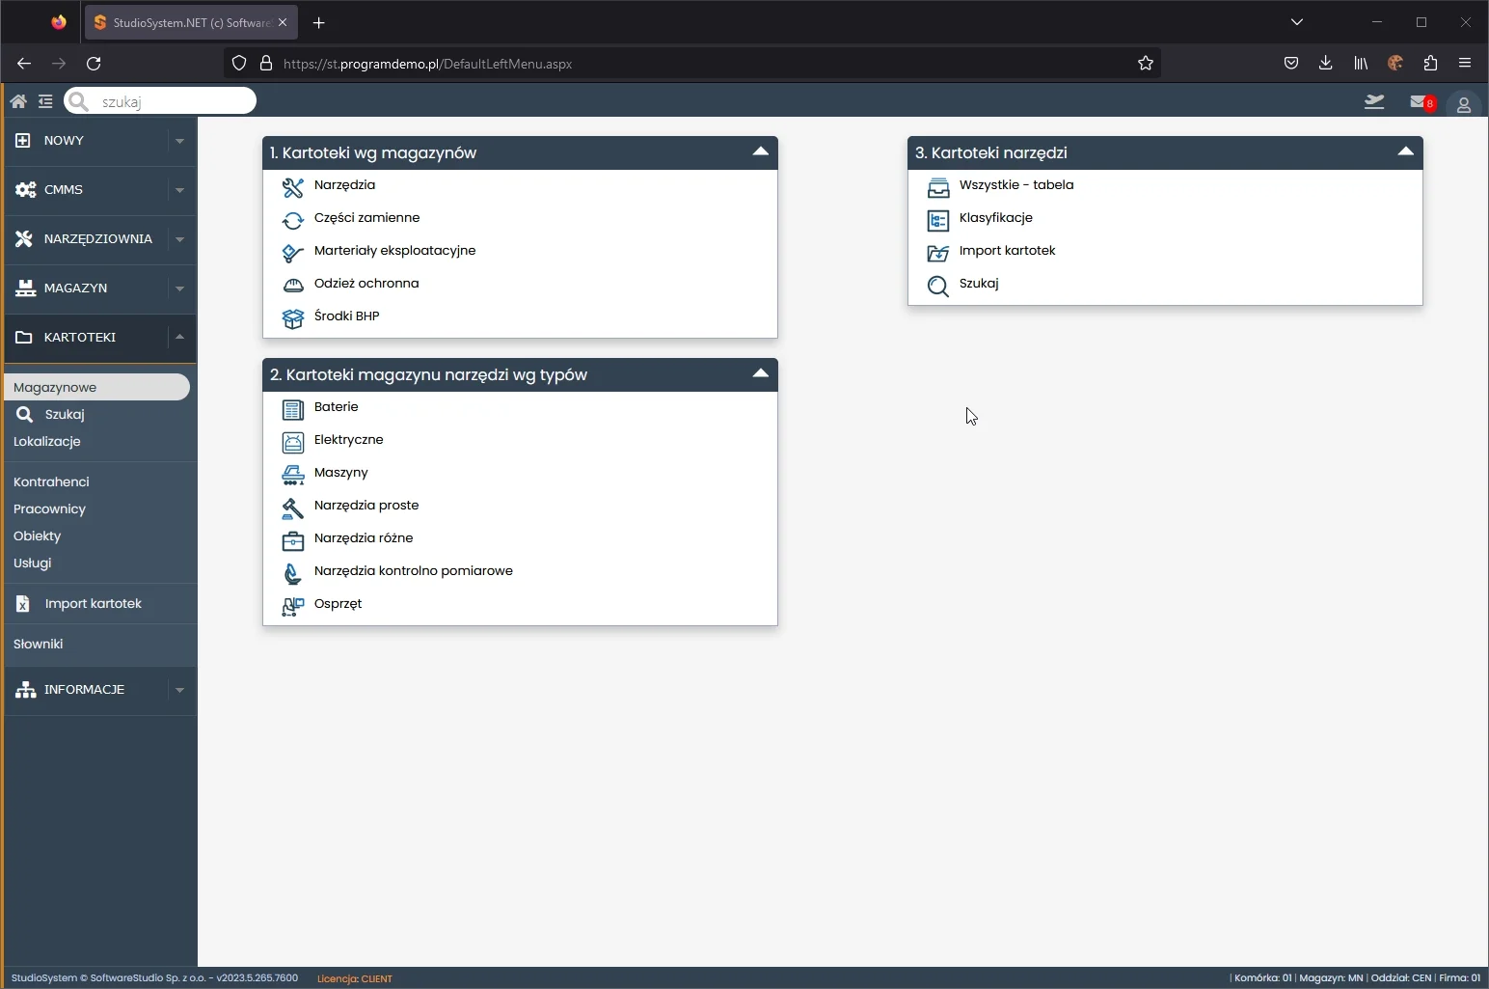The width and height of the screenshot is (1489, 989).
Task: Open Wszystkie - tabela link
Action: pos(1015,185)
